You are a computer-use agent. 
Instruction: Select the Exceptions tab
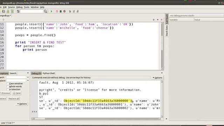click(4, 73)
